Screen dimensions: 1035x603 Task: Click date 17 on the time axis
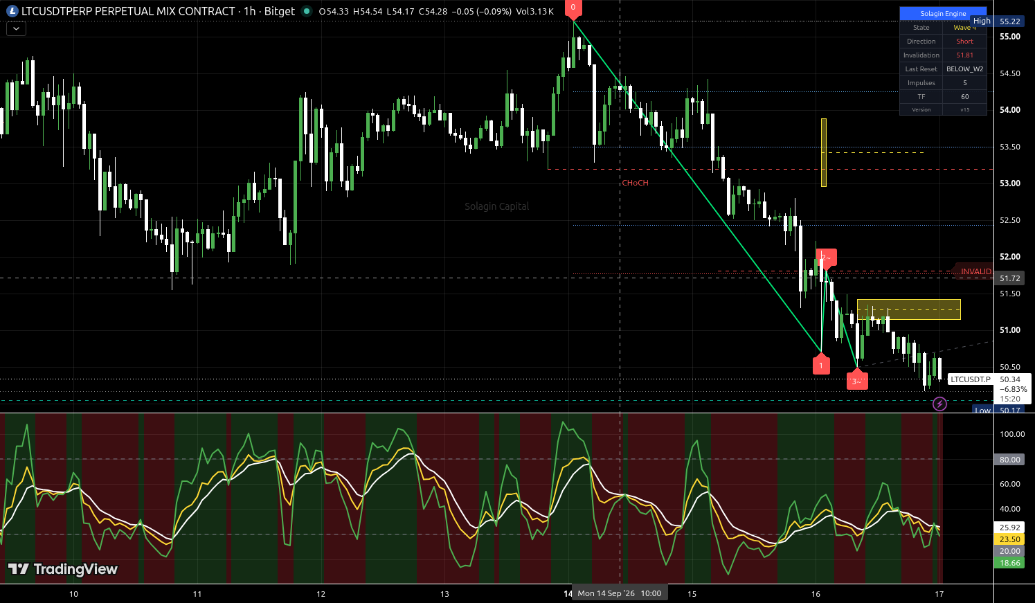tap(939, 594)
